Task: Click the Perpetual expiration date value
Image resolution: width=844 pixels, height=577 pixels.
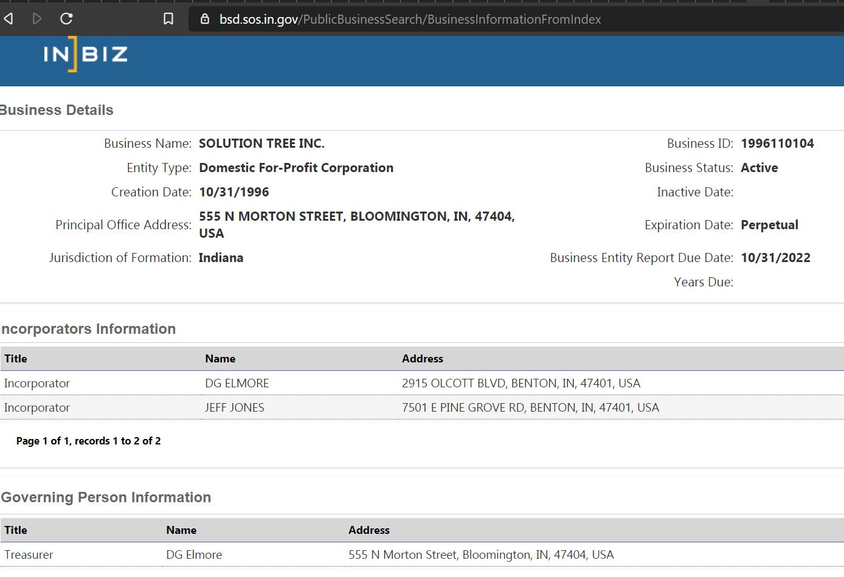Action: click(769, 225)
